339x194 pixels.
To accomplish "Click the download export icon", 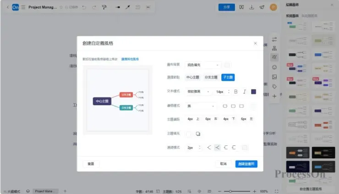I will point(252,7).
